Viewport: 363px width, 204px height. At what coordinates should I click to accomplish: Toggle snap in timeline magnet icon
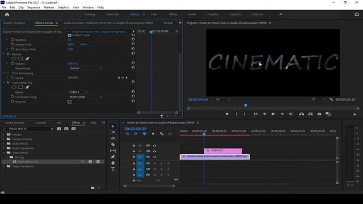tap(136, 134)
